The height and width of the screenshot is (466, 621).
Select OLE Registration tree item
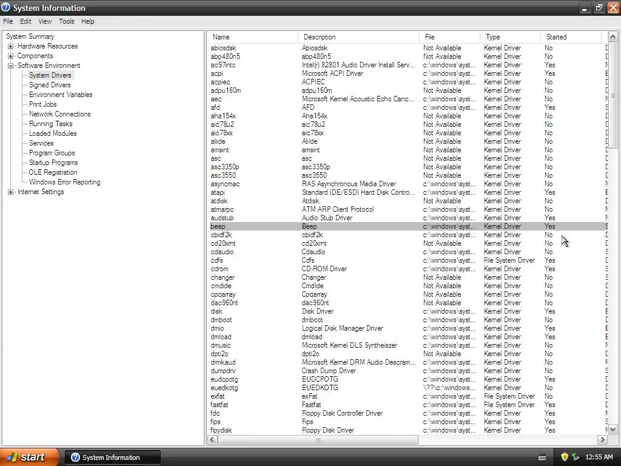click(53, 172)
